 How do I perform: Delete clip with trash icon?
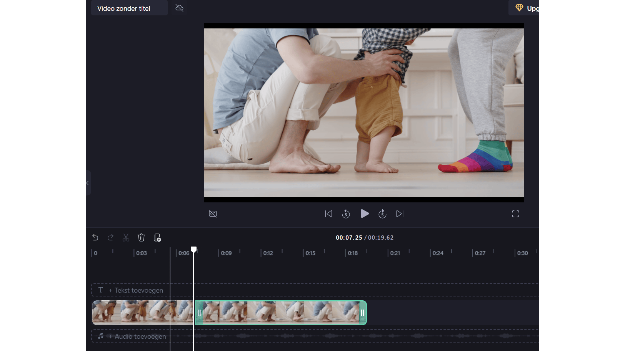click(x=141, y=238)
